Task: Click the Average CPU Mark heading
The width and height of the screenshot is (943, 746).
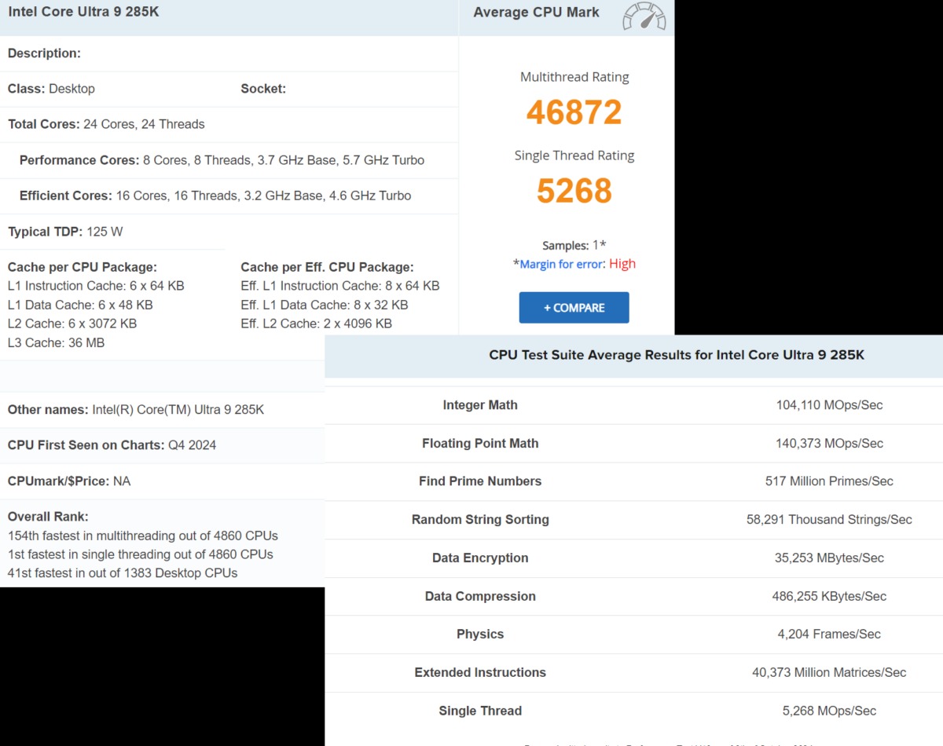Action: 536,12
